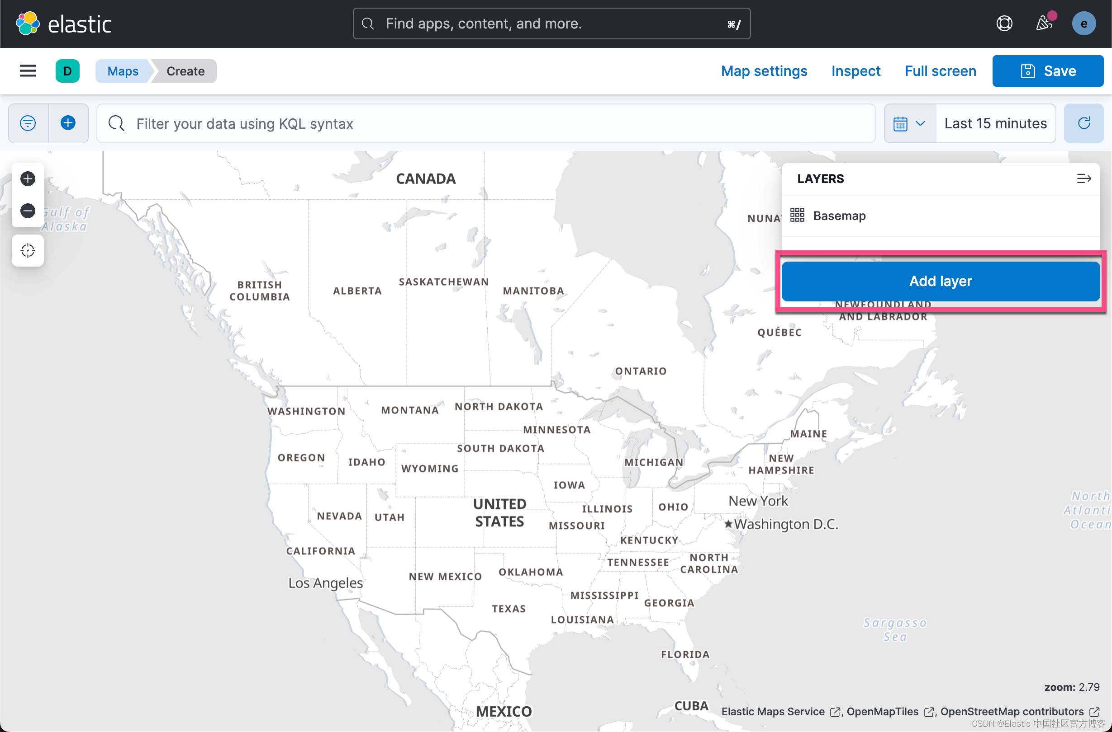Screen dimensions: 1112x732
Task: Open the main navigation hamburger menu
Action: [28, 71]
